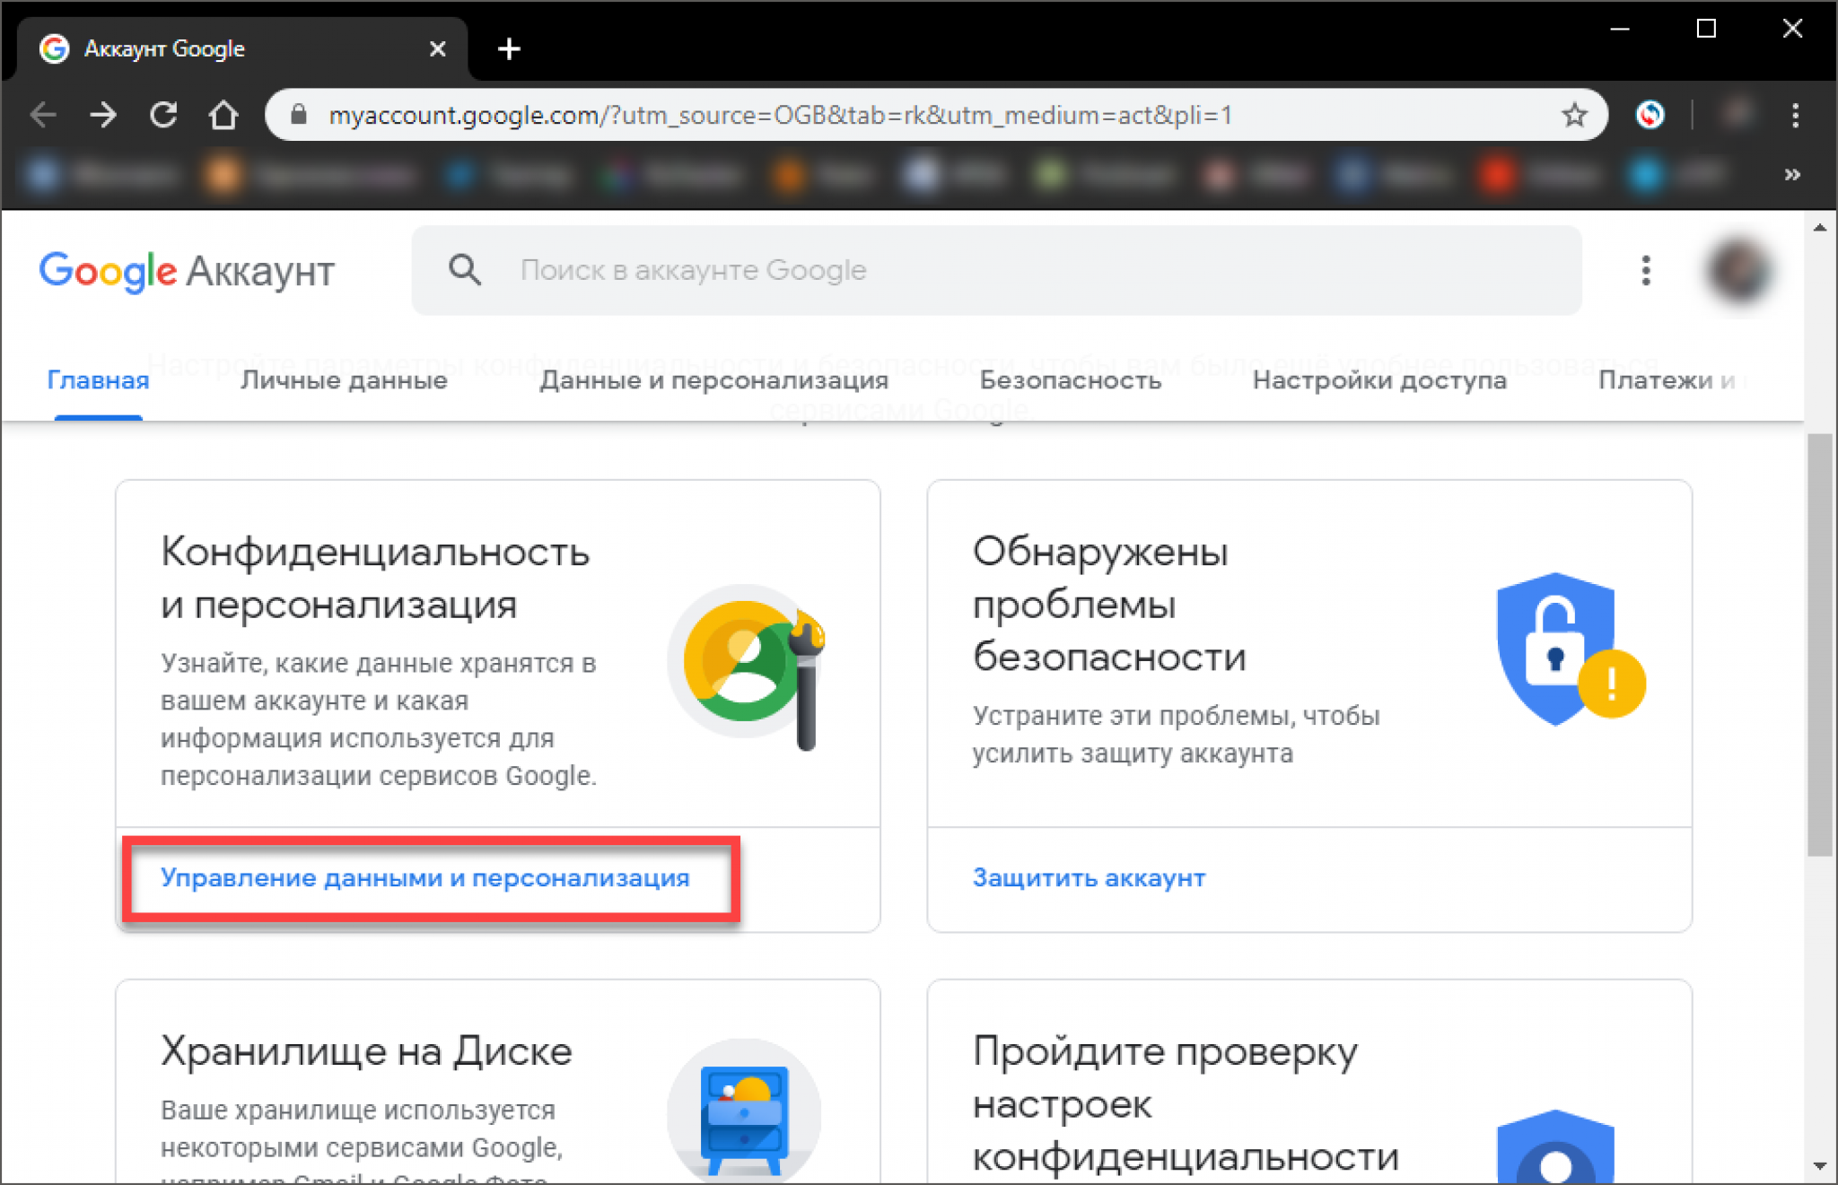Click the browser back arrow
The image size is (1838, 1185).
(x=43, y=115)
